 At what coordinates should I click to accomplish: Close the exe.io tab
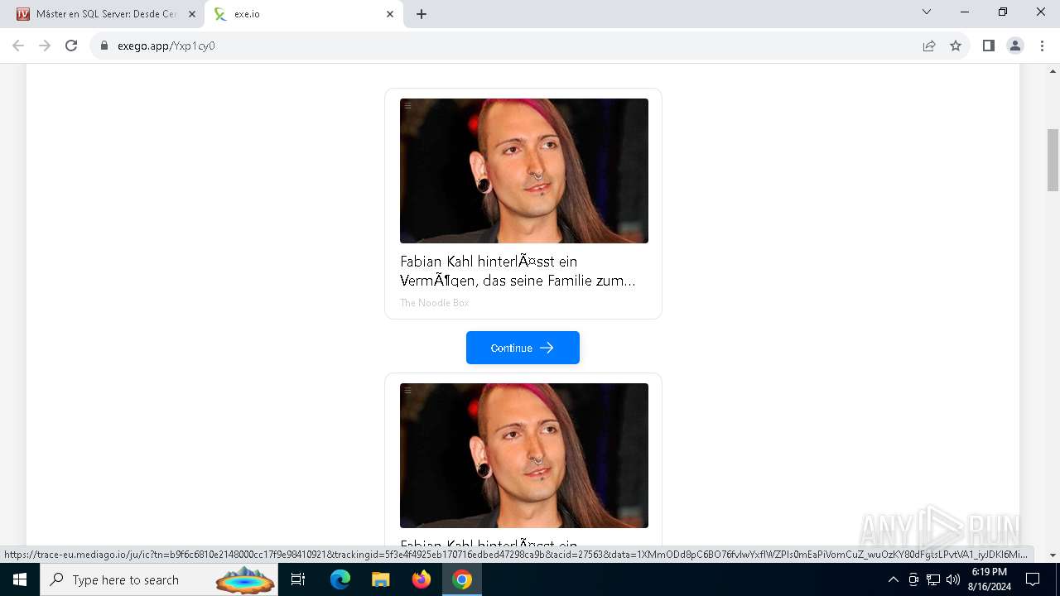[x=390, y=14]
